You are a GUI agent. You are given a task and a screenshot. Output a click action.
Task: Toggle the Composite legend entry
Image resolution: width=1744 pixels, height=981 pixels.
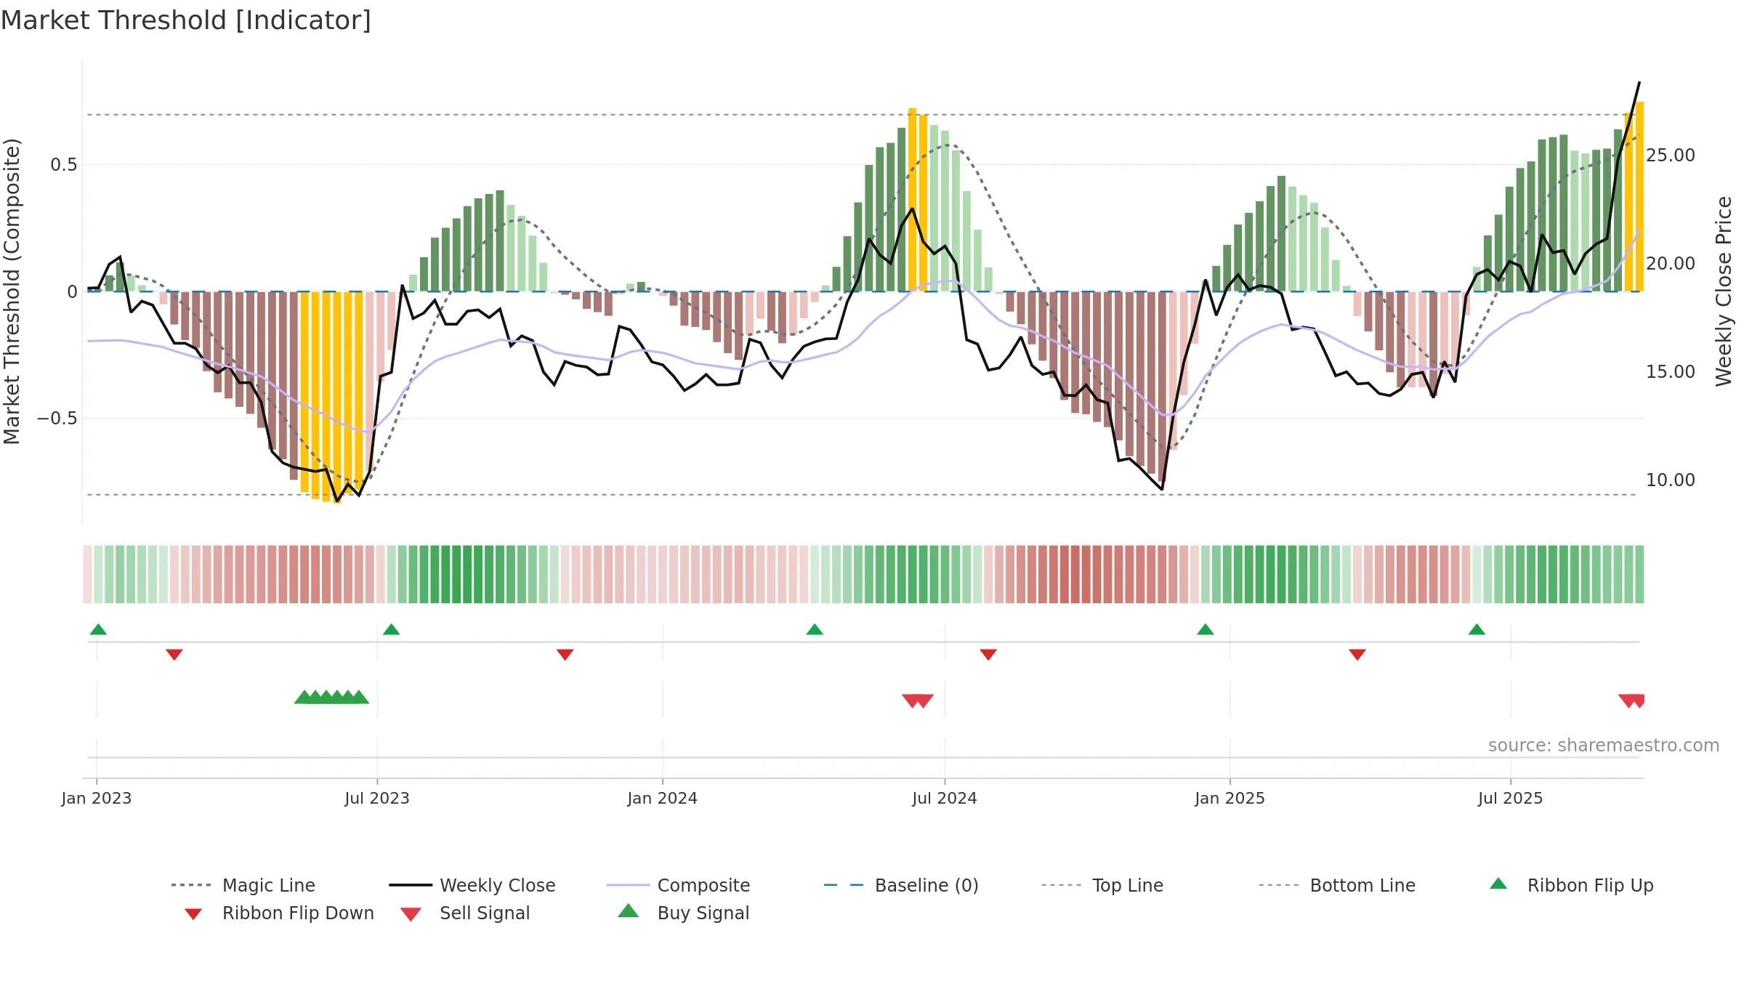coord(679,885)
